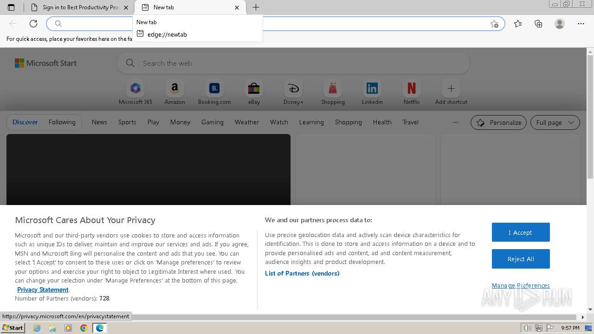
Task: Click the page vertical scrollbar thumb
Action: pos(590,116)
